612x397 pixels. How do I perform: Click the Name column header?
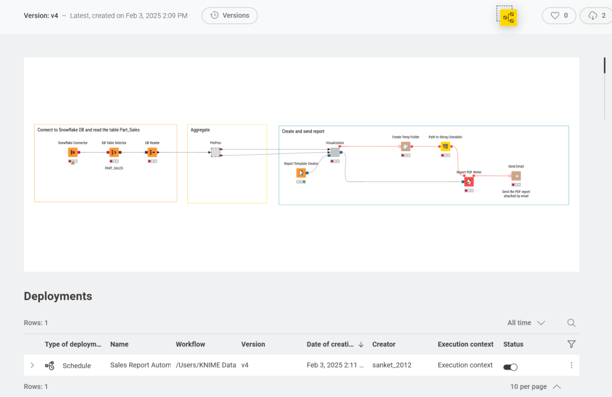click(119, 344)
